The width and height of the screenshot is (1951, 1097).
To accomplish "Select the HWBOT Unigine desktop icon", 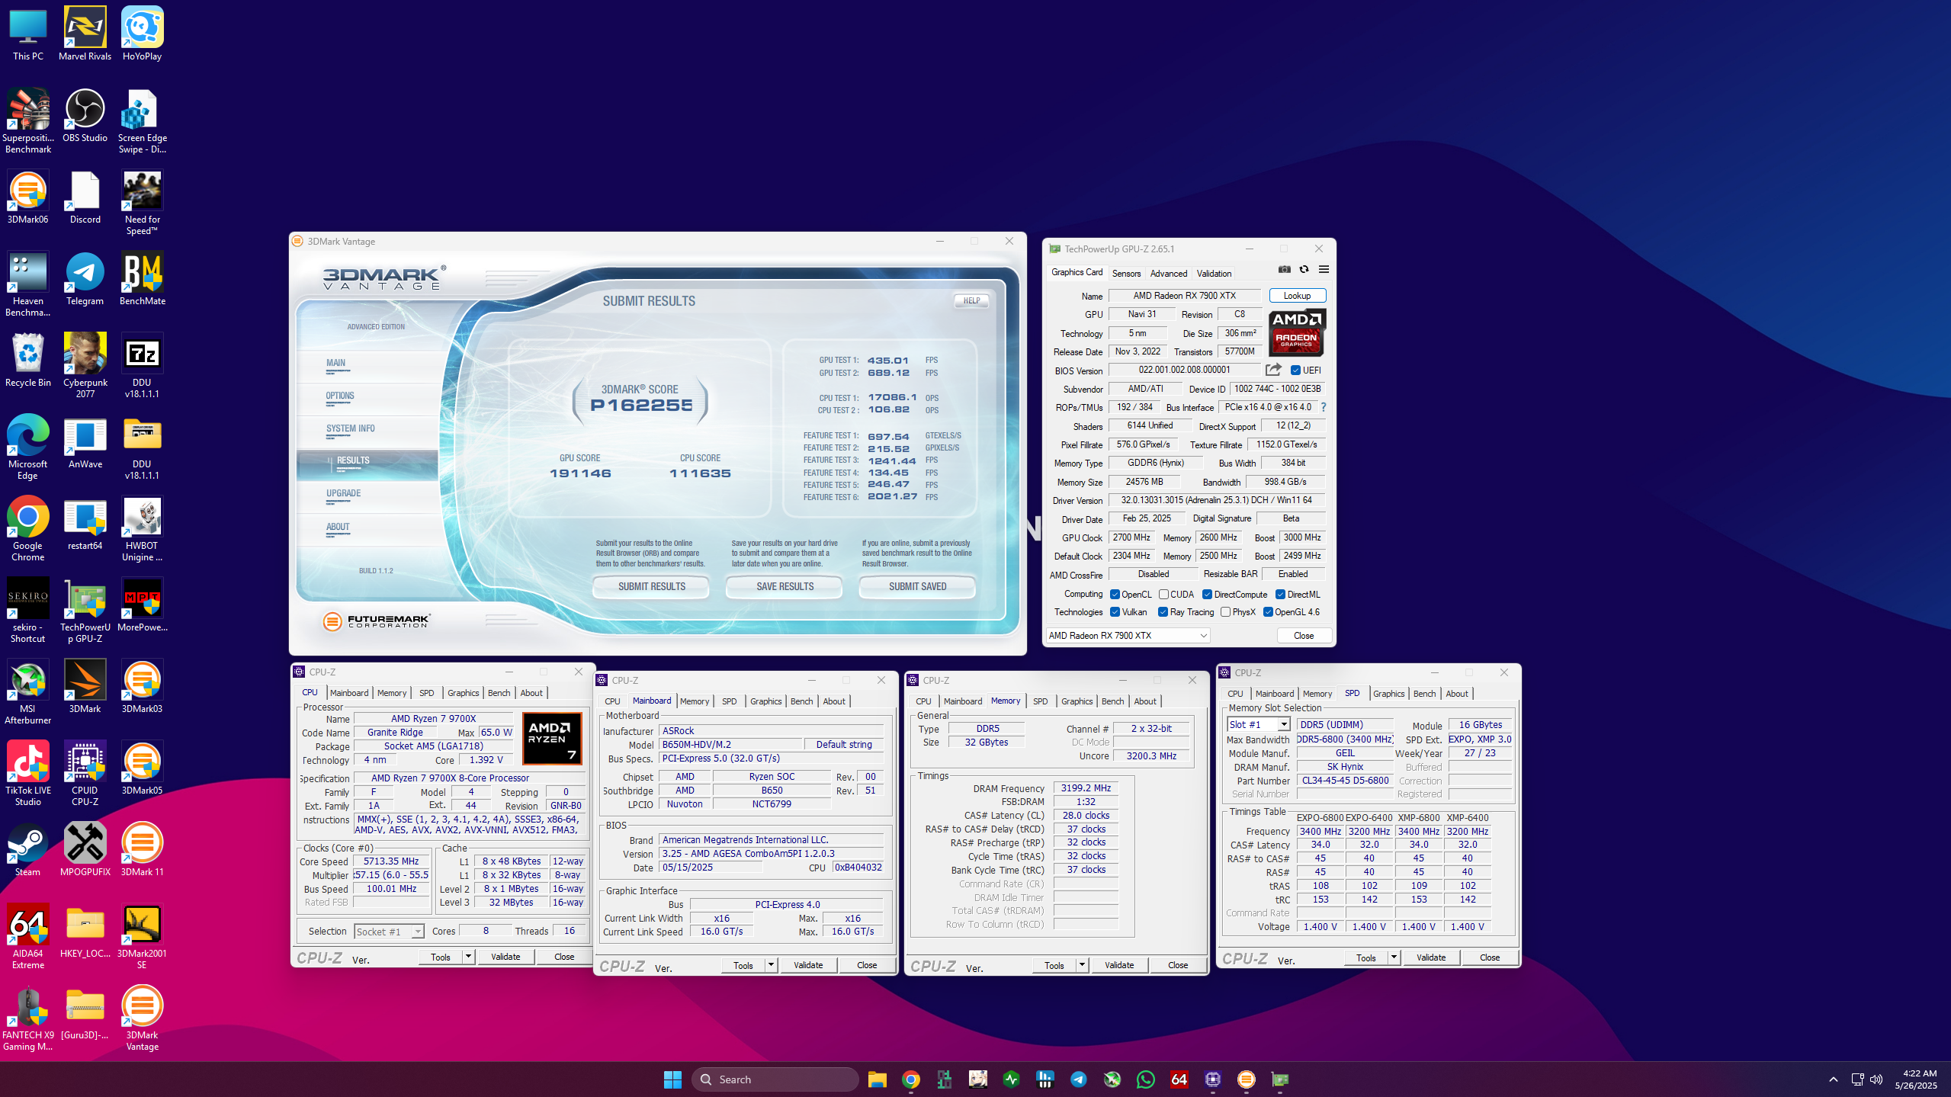I will (142, 529).
